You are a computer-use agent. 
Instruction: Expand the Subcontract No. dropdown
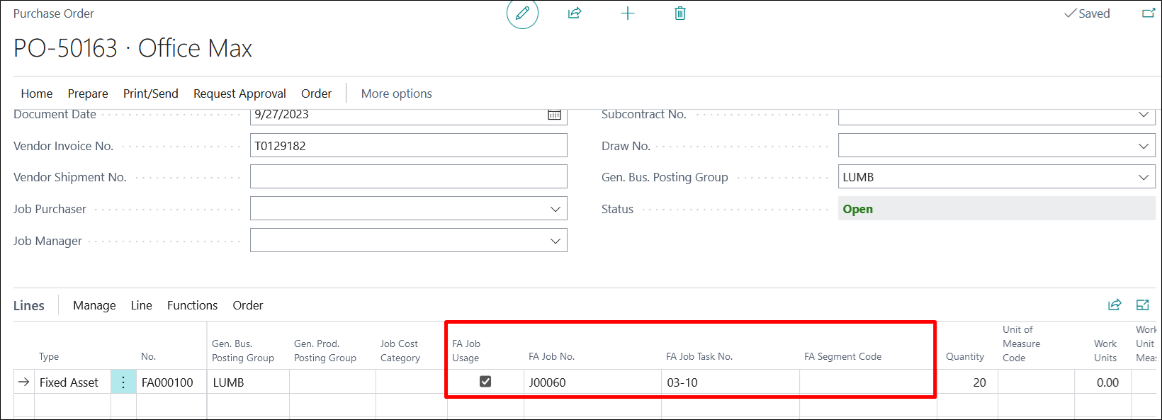1143,115
